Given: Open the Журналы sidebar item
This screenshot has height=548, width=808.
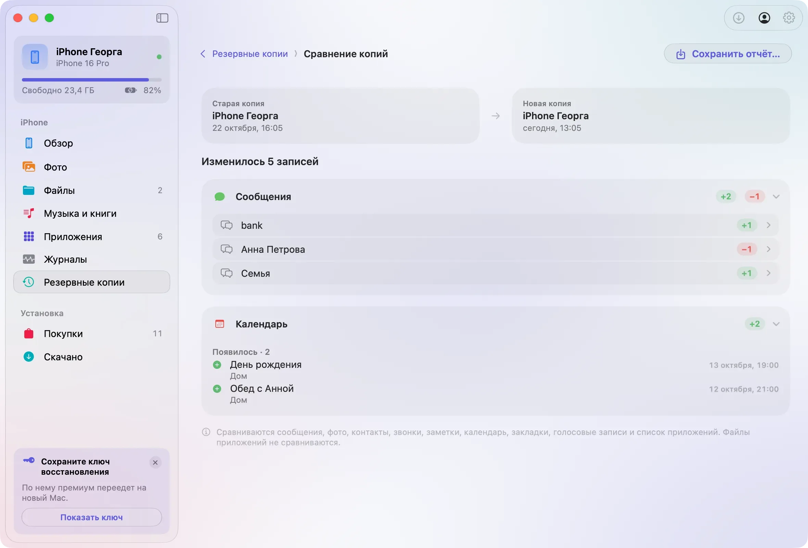Looking at the screenshot, I should pos(91,259).
